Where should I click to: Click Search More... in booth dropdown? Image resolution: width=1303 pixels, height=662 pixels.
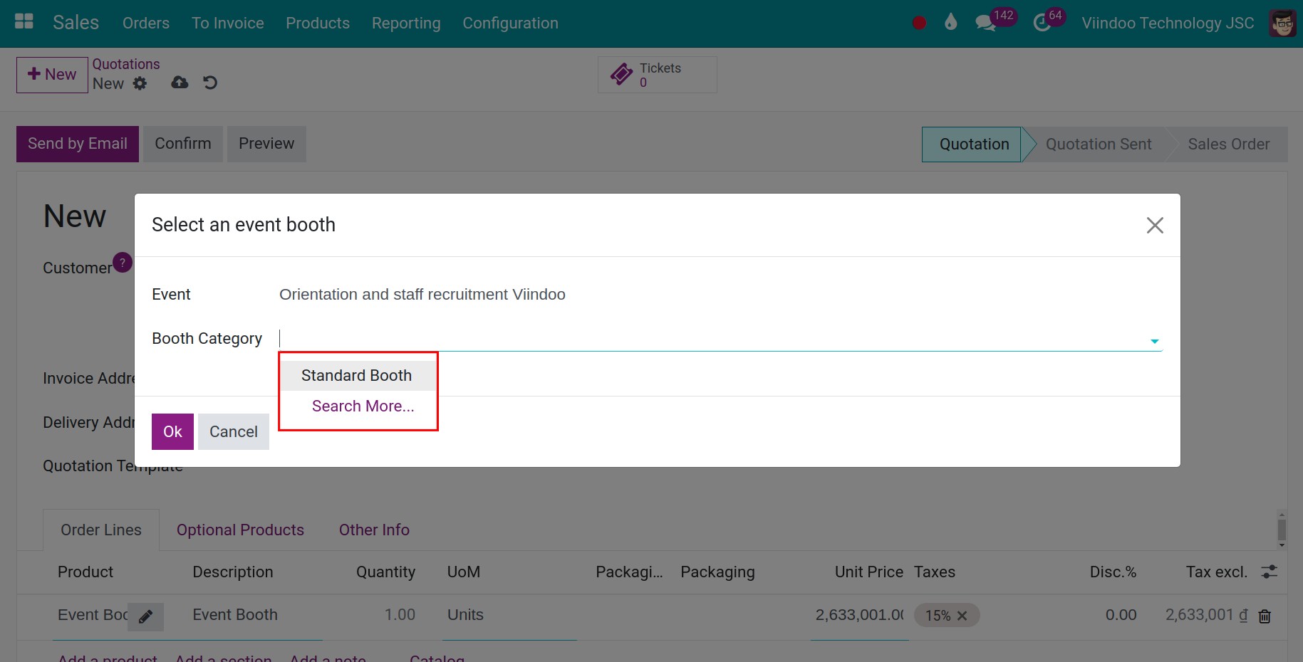click(x=363, y=406)
